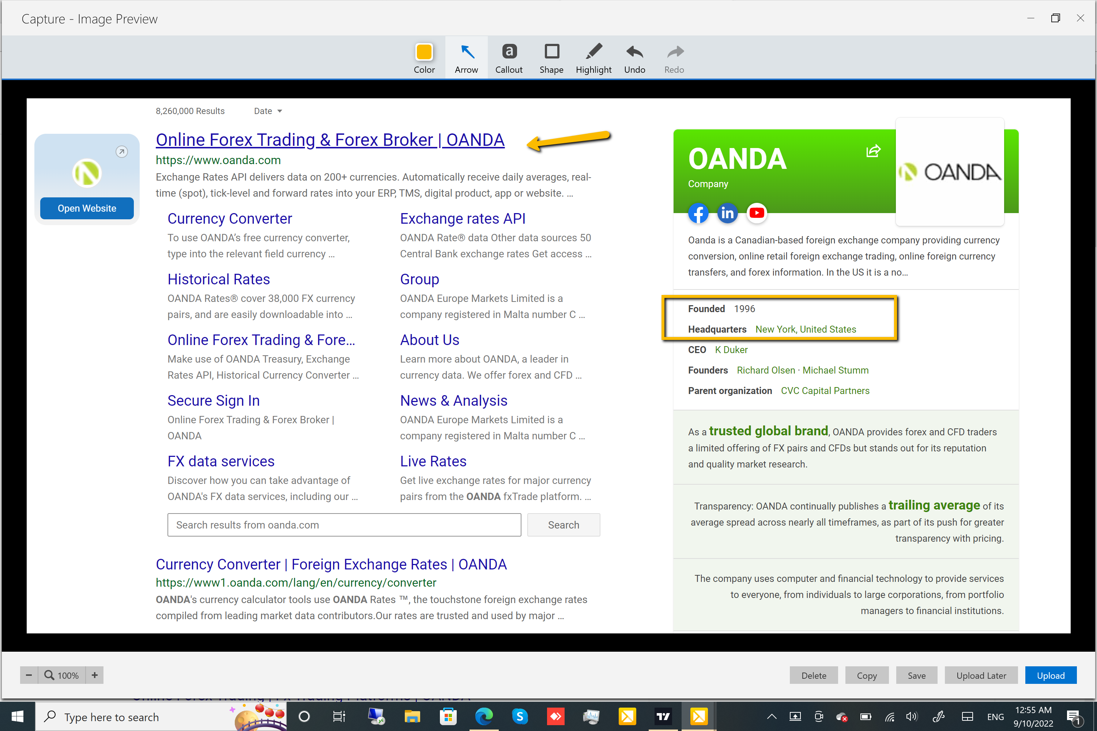
Task: Click the FX data services sitelink
Action: click(x=221, y=461)
